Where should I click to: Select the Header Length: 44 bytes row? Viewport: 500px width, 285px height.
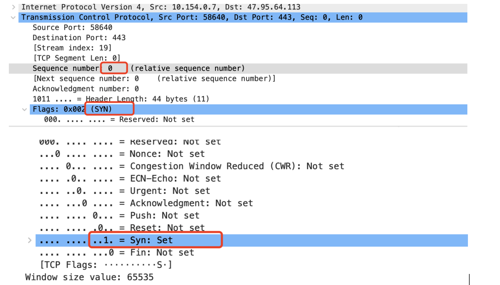(121, 99)
